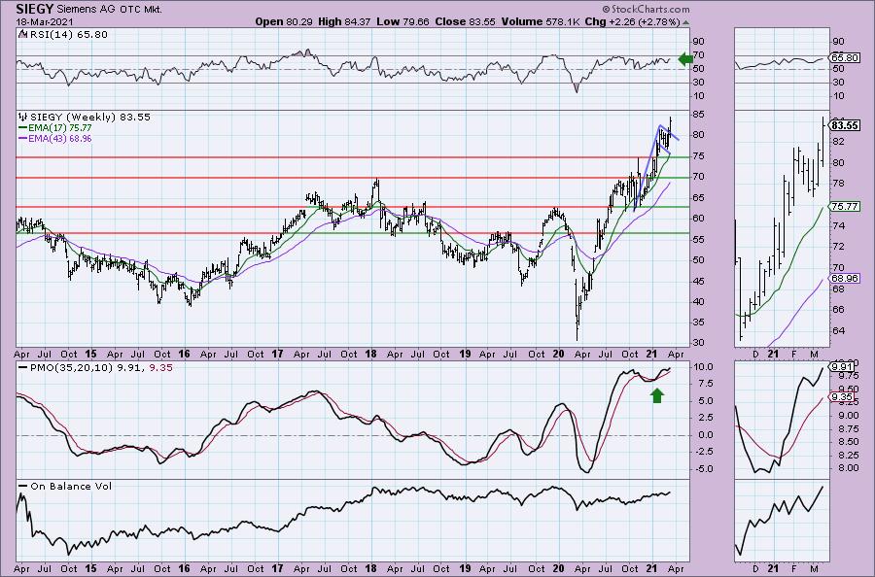Open the StockCharts.com copyright link
Viewport: 875px width, 577px height.
647,9
